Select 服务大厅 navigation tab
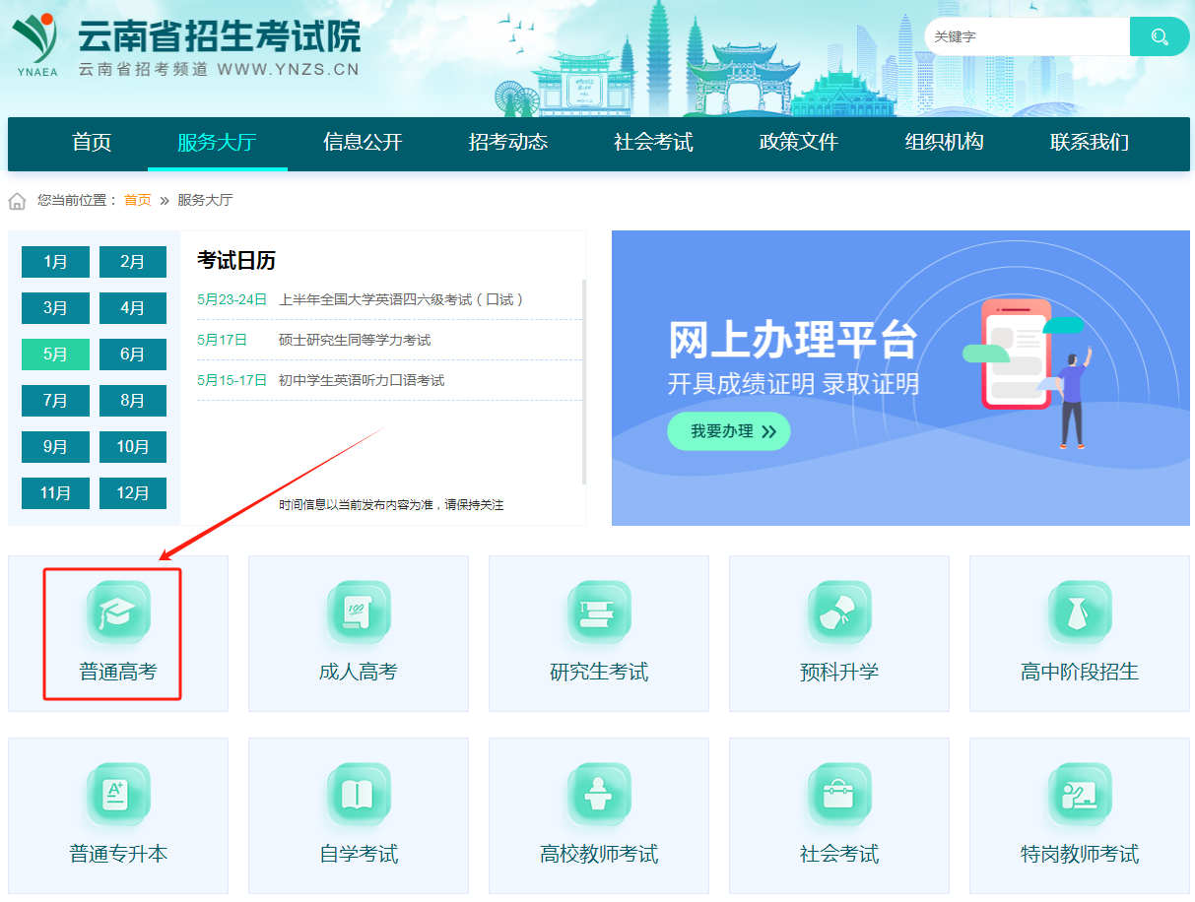This screenshot has width=1195, height=902. pyautogui.click(x=217, y=143)
